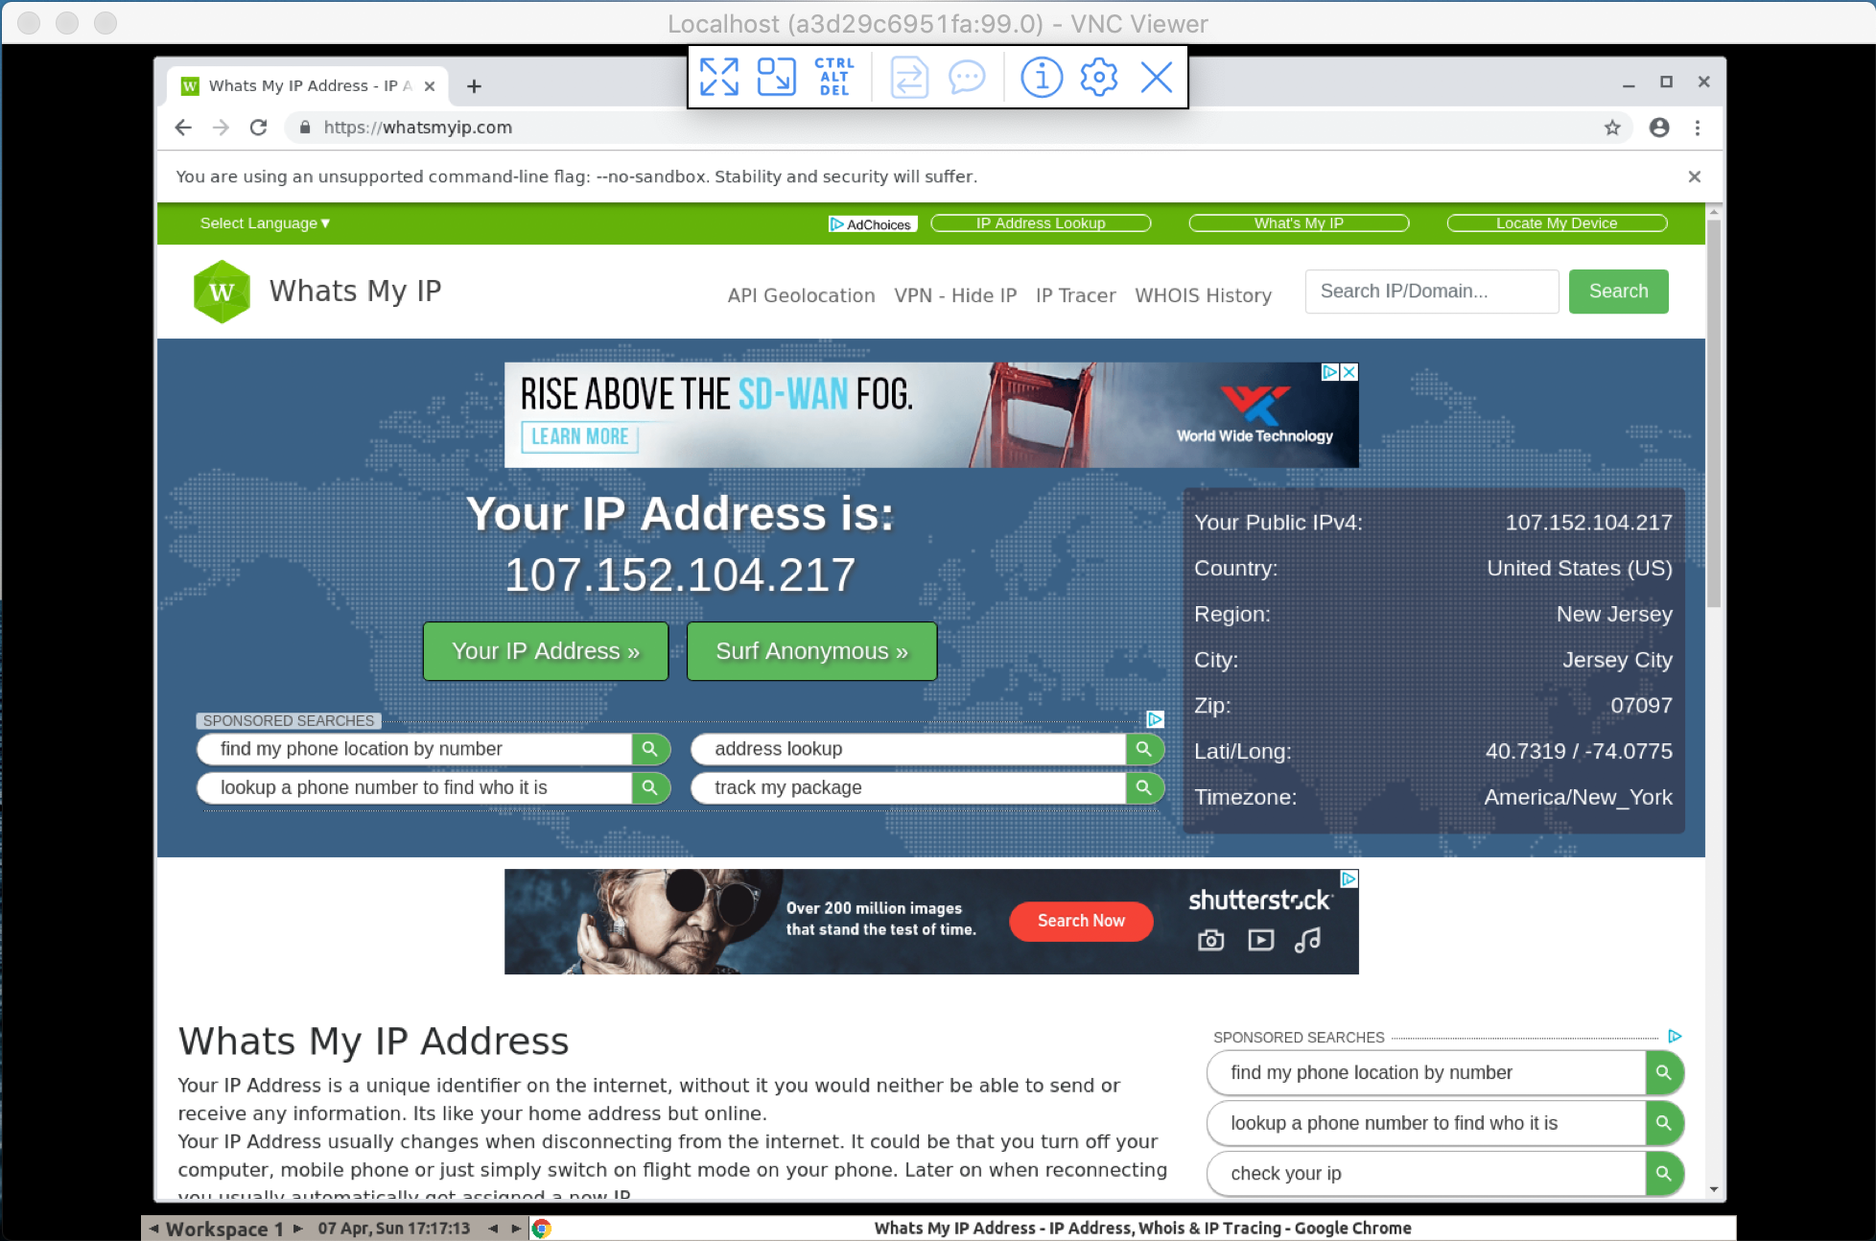Click Chrome forward arrow
Viewport: 1876px width, 1241px height.
[221, 128]
